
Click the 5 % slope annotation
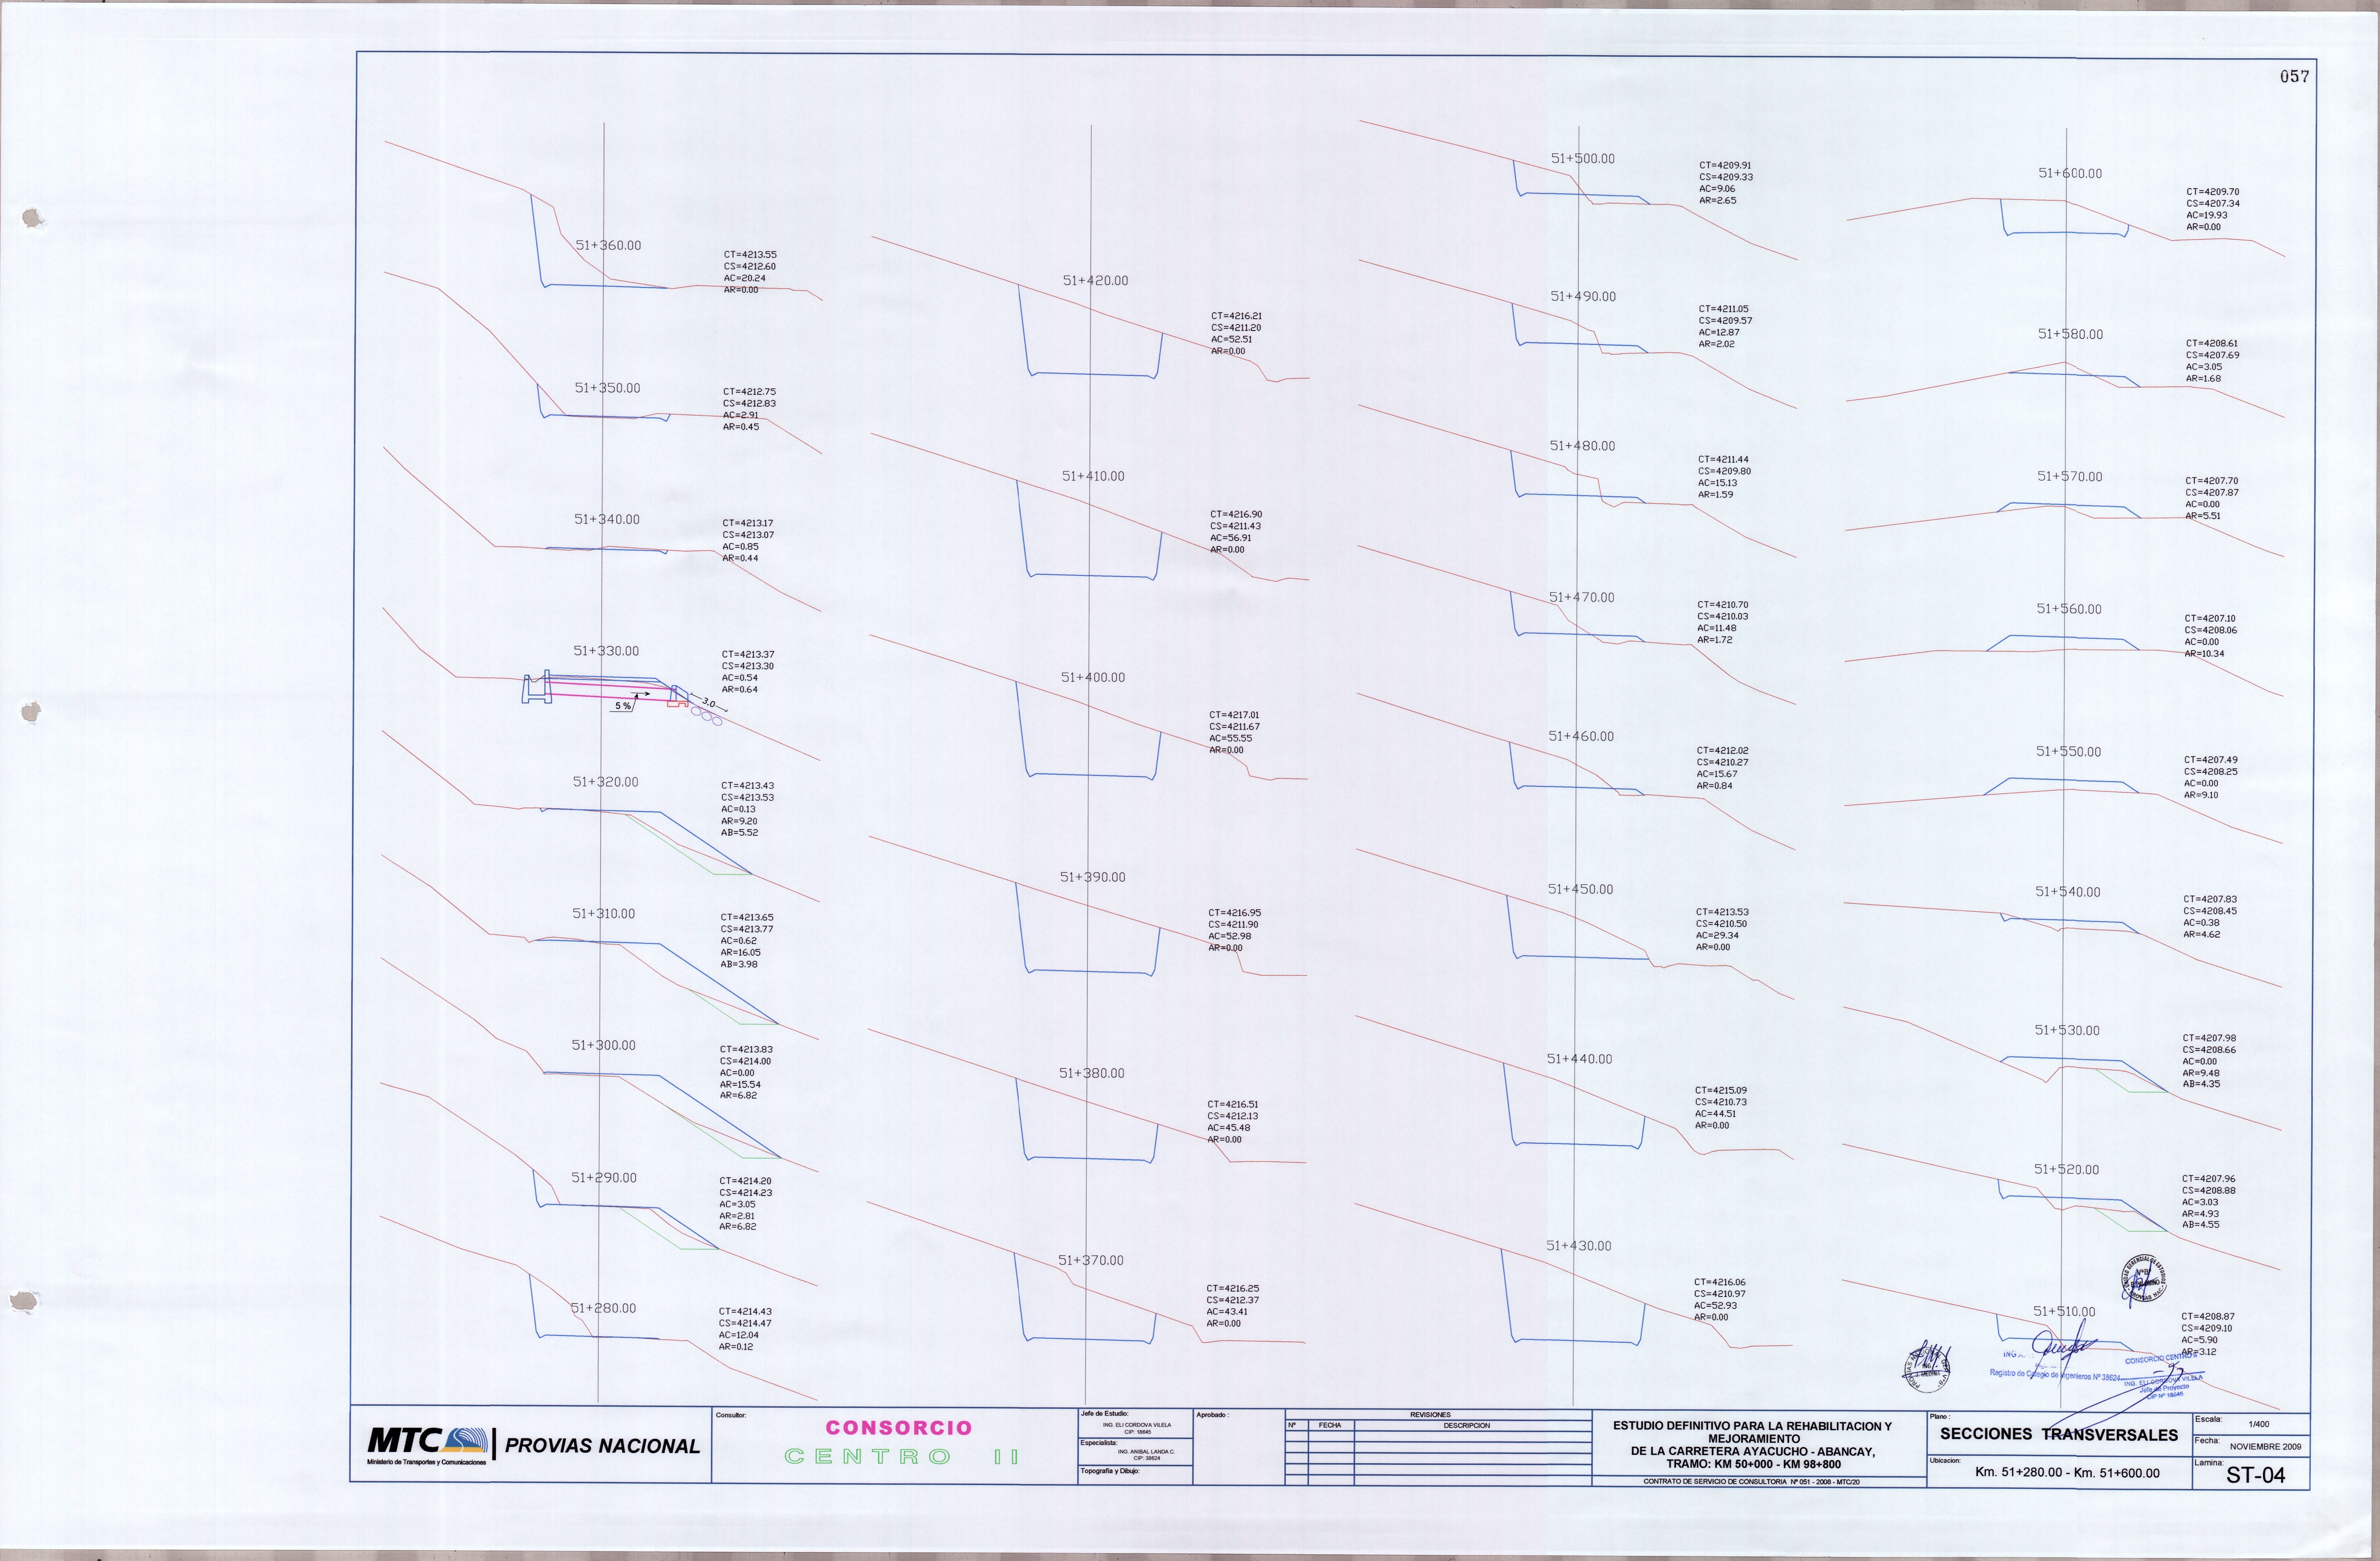pos(623,706)
